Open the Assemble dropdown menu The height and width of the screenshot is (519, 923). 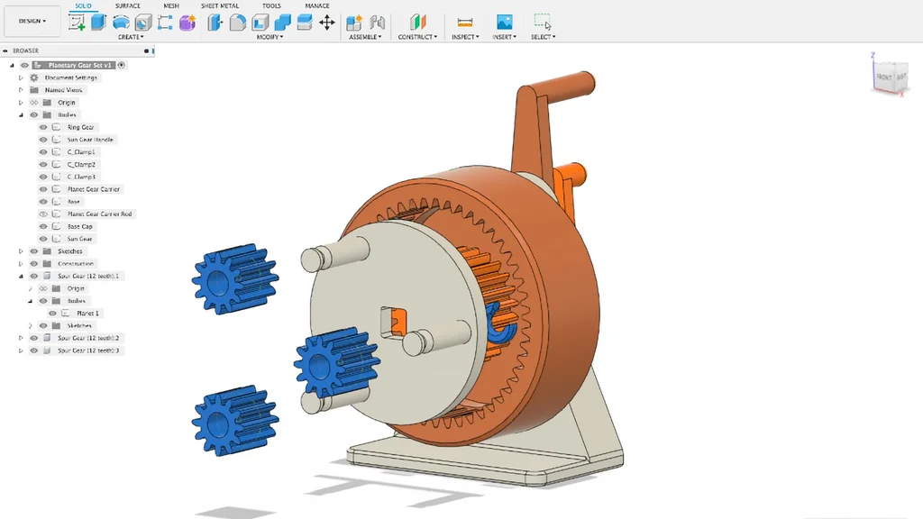coord(365,37)
